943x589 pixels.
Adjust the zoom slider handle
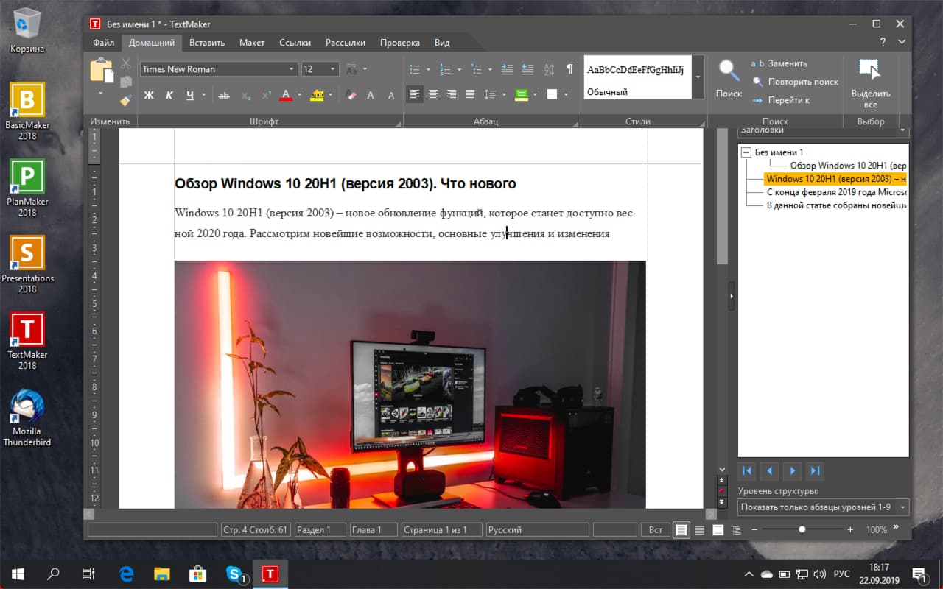[x=802, y=529]
